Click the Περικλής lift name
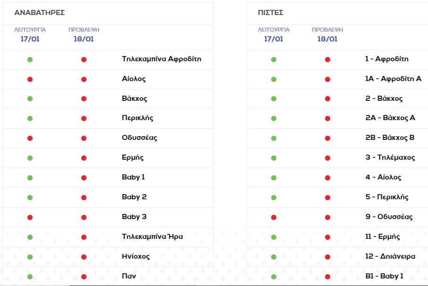The image size is (428, 286). point(137,118)
